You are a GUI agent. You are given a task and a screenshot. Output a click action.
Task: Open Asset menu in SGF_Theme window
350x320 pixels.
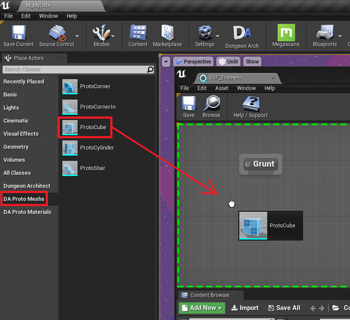222,88
